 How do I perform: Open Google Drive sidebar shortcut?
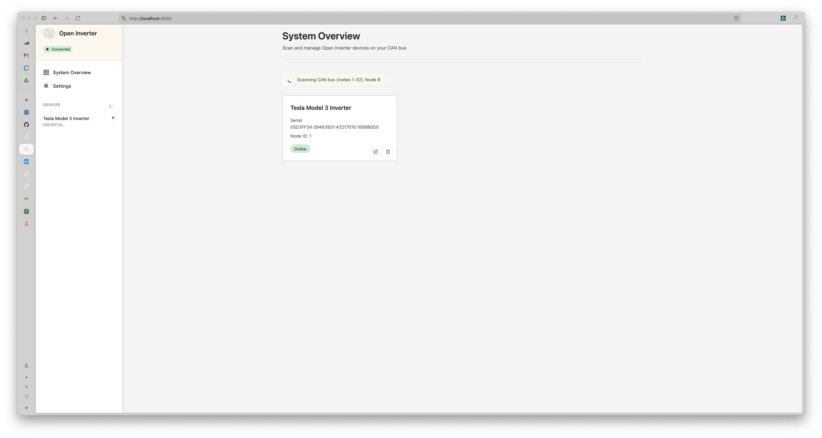[26, 80]
